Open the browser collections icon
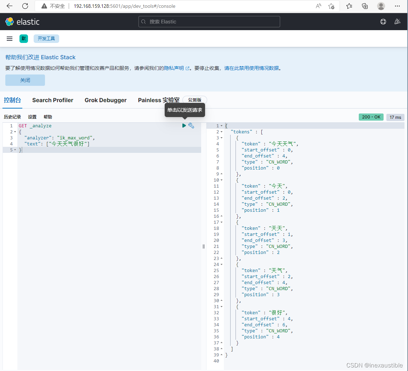 [365, 6]
